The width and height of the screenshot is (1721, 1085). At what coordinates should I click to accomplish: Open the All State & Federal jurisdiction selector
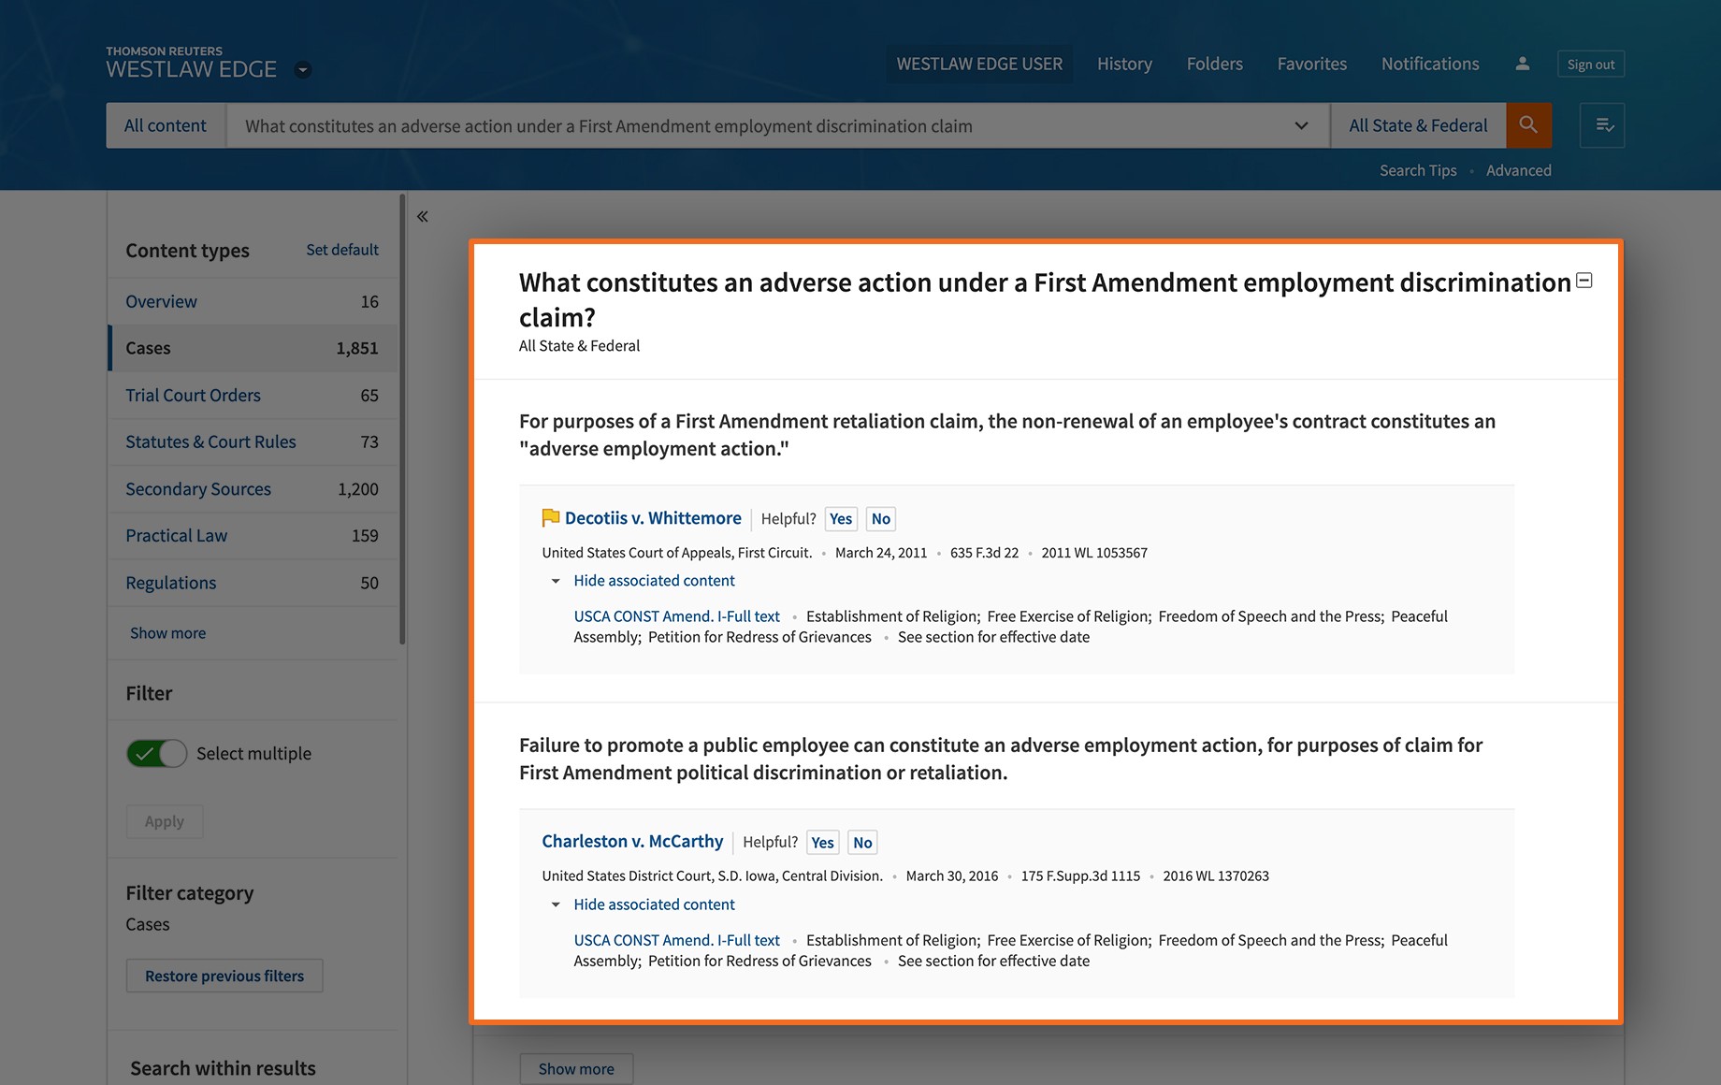[1417, 125]
